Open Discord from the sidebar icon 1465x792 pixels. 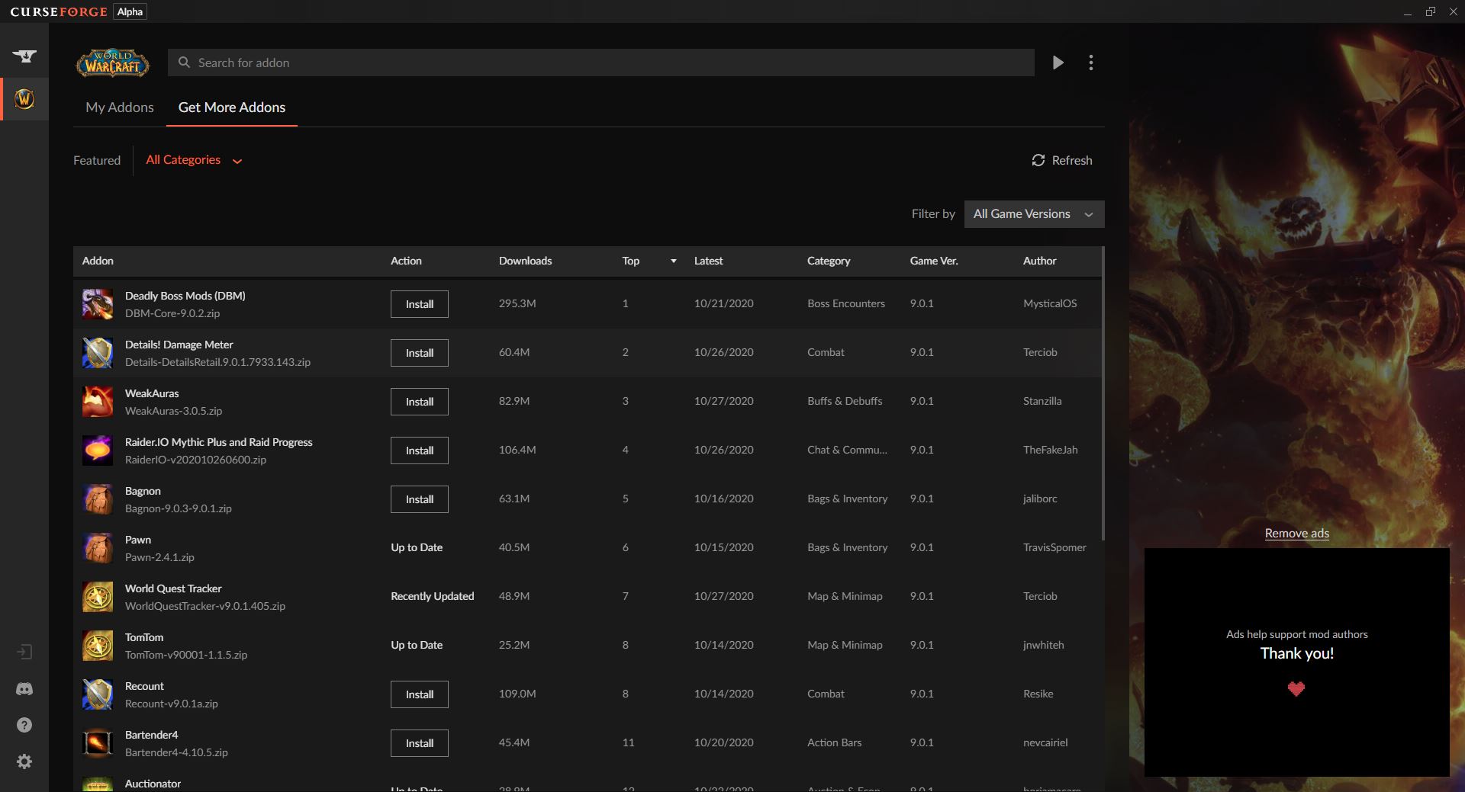pyautogui.click(x=24, y=689)
